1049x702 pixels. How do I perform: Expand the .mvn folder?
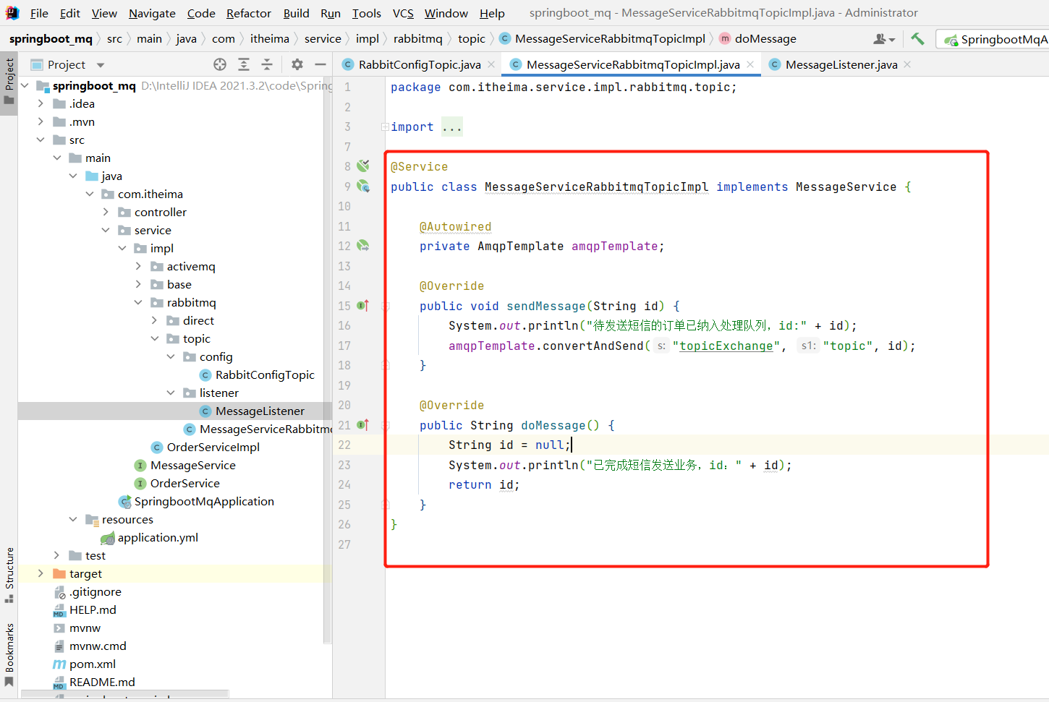tap(41, 121)
